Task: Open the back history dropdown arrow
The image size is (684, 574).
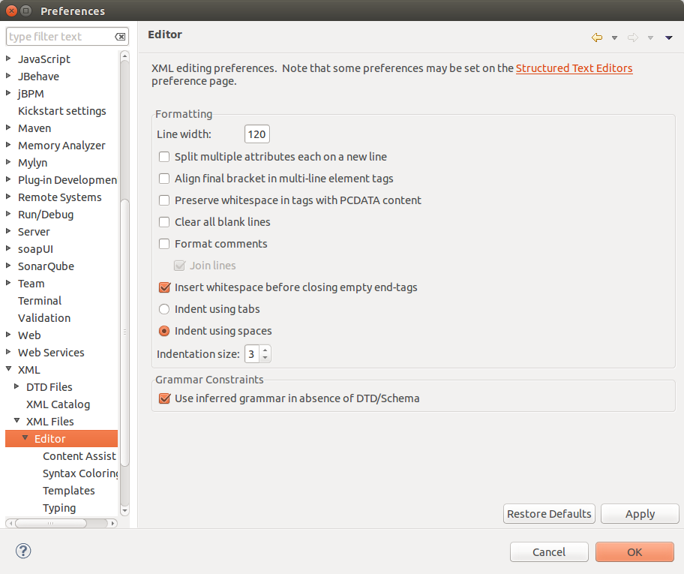Action: [x=615, y=38]
